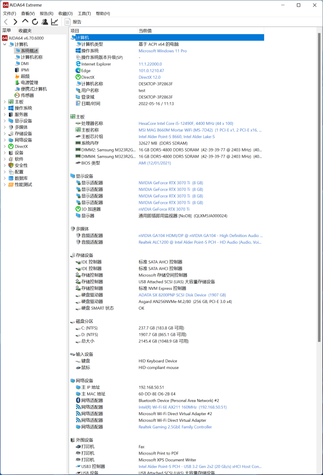Screen dimensions: 323x475
Task: Click the 配置 icon in tree
Action: point(11,172)
